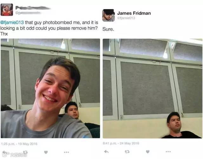Like the left tweet with the heart icon
The width and height of the screenshot is (203, 159).
pos(46,152)
